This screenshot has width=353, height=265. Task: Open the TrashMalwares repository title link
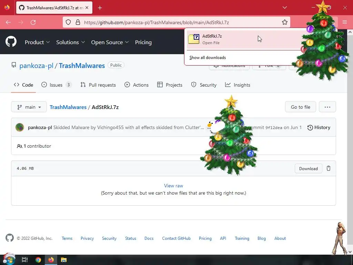coord(82,66)
